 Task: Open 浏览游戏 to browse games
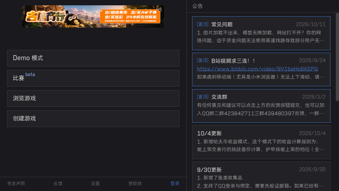click(93, 98)
